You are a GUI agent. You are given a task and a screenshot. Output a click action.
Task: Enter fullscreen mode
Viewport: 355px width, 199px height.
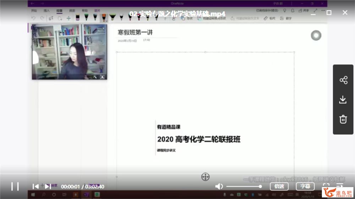(x=326, y=186)
